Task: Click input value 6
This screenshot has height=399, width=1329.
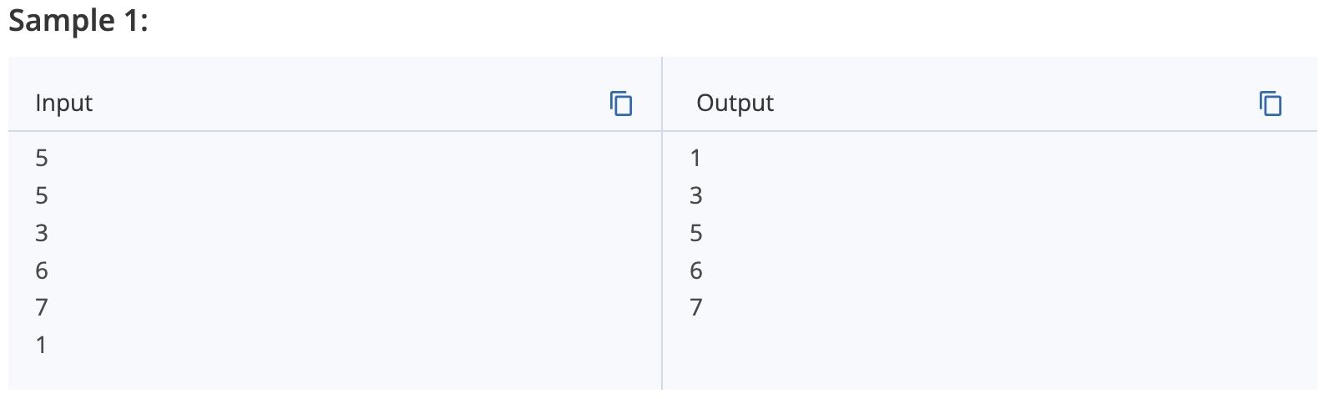Action: pyautogui.click(x=42, y=270)
